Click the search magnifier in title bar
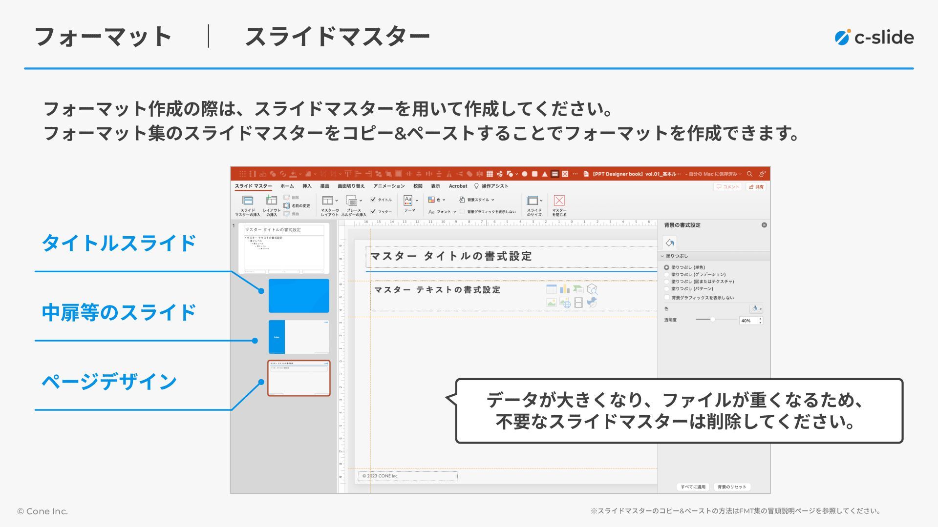Screen dimensions: 938x527 click(749, 174)
